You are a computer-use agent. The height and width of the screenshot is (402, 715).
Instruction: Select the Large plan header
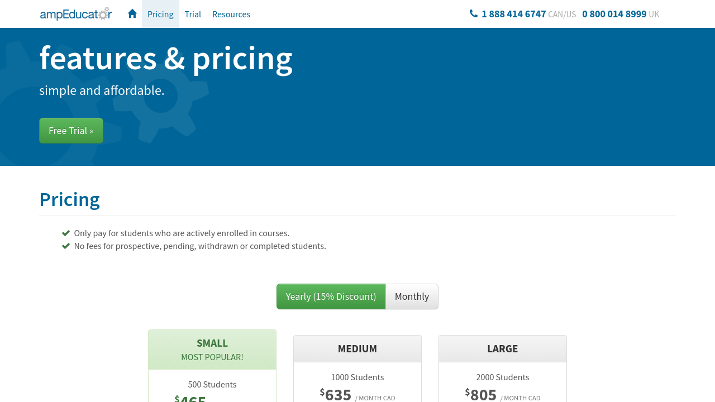tap(503, 349)
